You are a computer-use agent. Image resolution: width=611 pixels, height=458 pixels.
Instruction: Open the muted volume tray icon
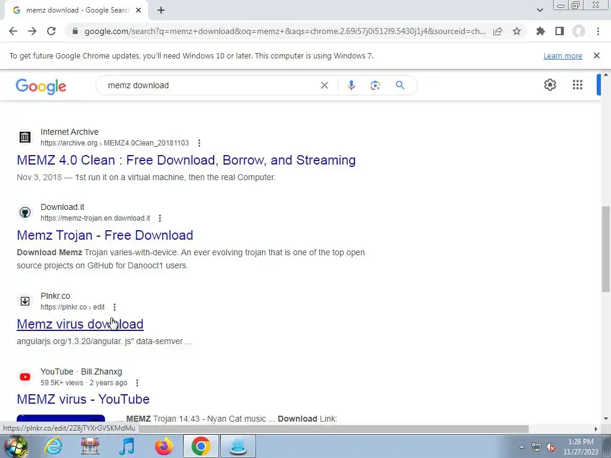coord(551,447)
